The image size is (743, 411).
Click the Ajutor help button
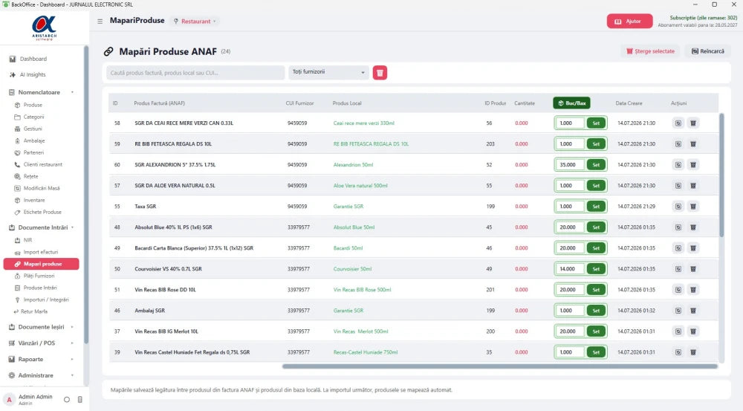pyautogui.click(x=629, y=22)
